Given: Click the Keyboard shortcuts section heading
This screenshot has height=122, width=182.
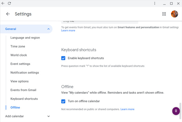Looking at the screenshot, I should 79,50.
